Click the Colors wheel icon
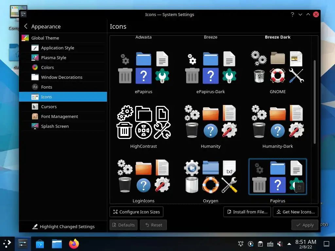This screenshot has height=251, width=335. (35, 67)
